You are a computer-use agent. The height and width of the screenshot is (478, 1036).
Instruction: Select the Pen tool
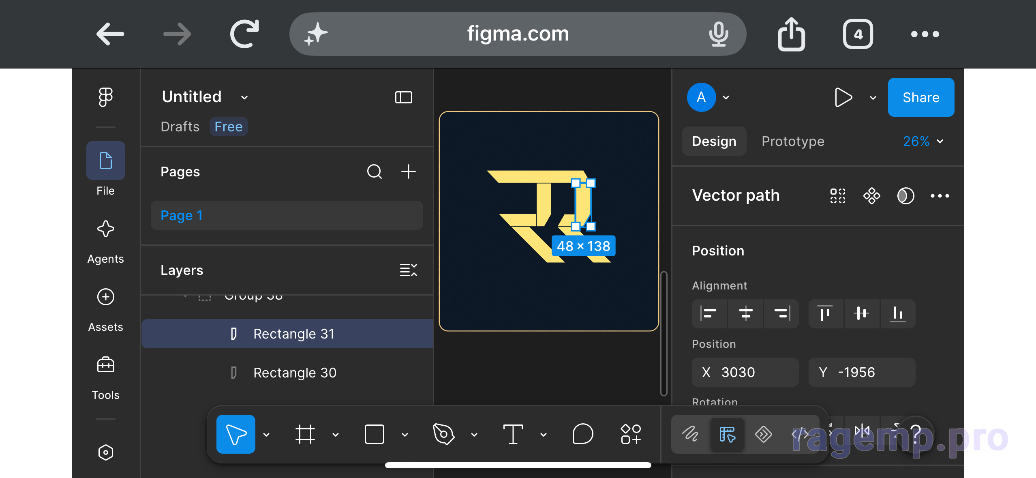(443, 434)
